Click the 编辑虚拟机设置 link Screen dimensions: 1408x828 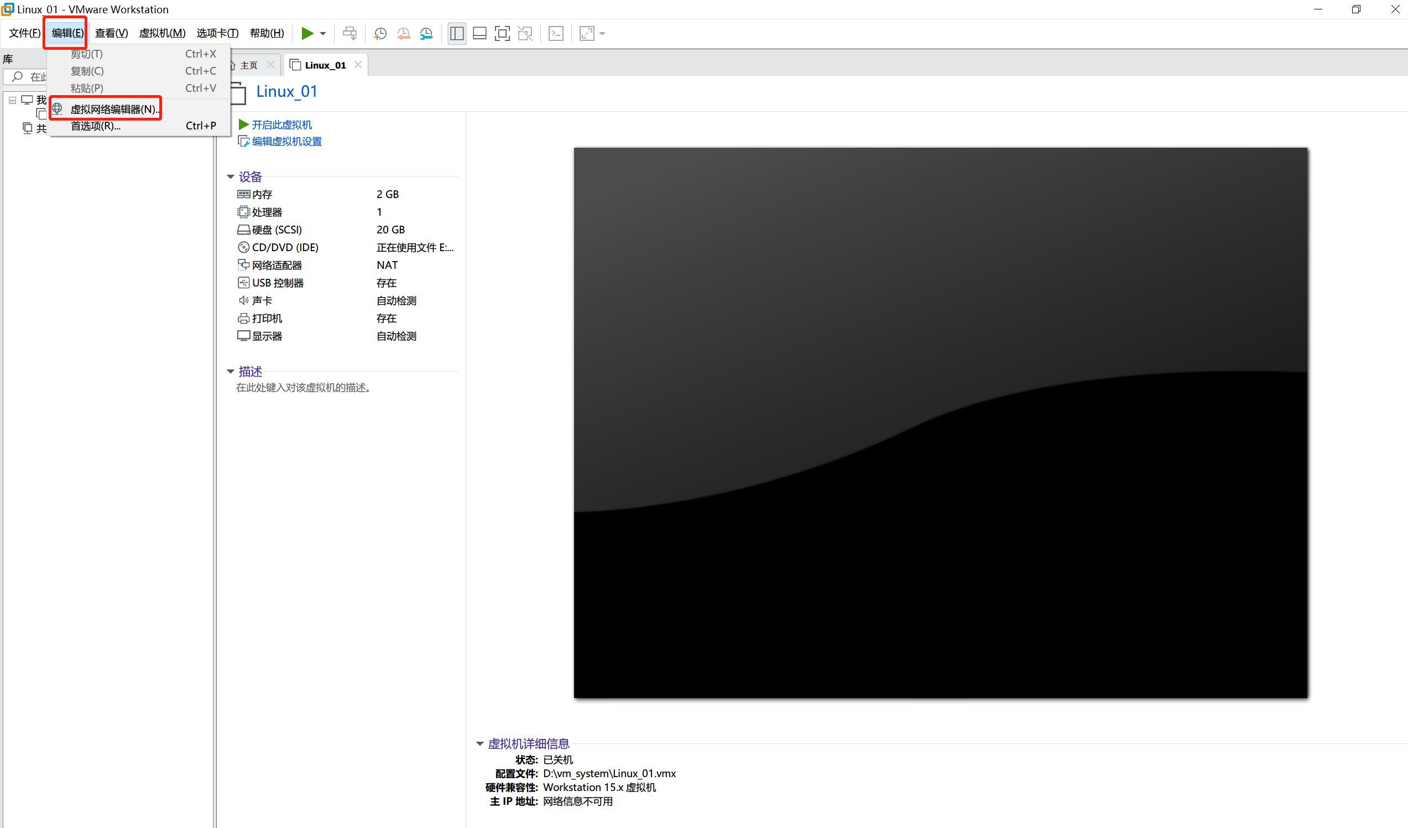click(286, 142)
